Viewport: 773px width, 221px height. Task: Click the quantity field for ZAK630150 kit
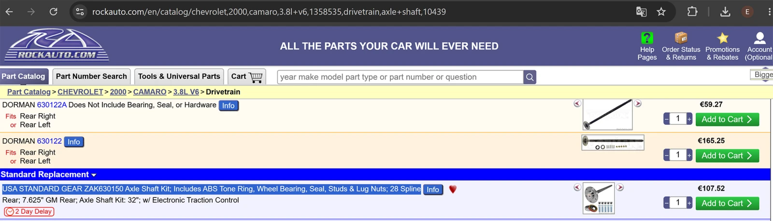pyautogui.click(x=678, y=202)
